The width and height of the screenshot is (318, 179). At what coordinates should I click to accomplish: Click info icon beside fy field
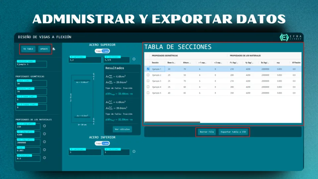point(44,134)
